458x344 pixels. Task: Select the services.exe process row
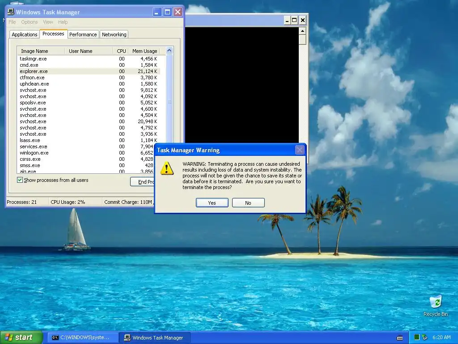(x=86, y=146)
